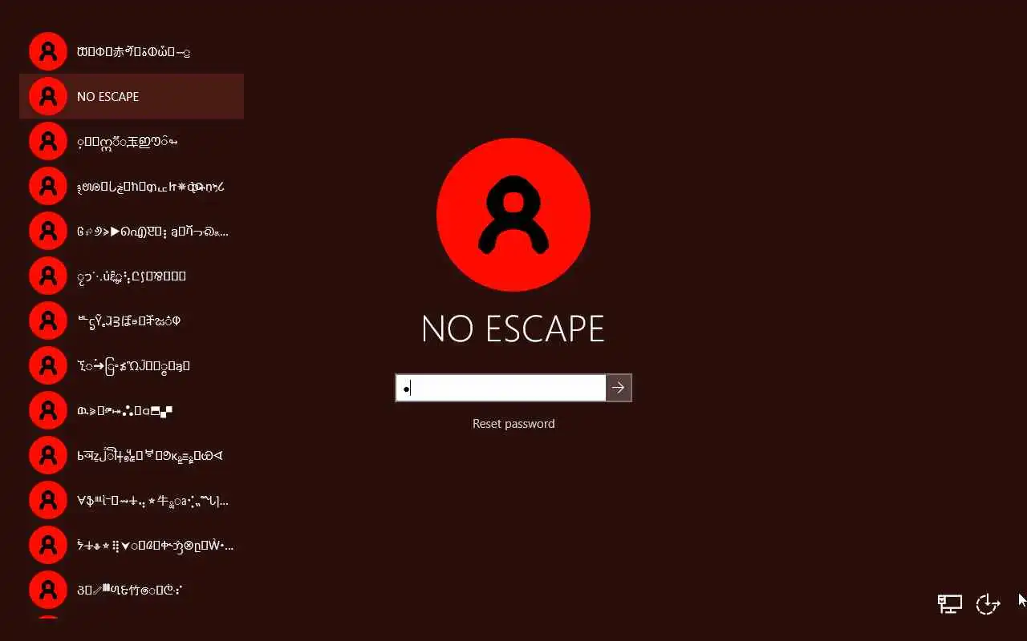Click the NO ESCAPE username heading
The height and width of the screenshot is (641, 1027).
click(x=513, y=329)
